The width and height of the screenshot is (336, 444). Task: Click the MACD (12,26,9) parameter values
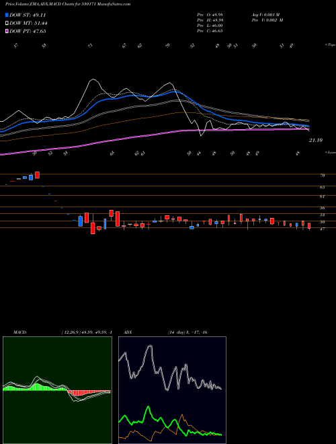87,332
